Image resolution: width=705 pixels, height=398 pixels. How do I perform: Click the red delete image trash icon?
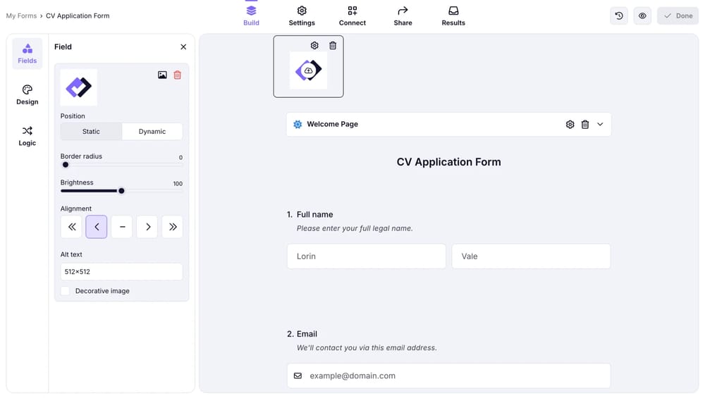pyautogui.click(x=177, y=75)
